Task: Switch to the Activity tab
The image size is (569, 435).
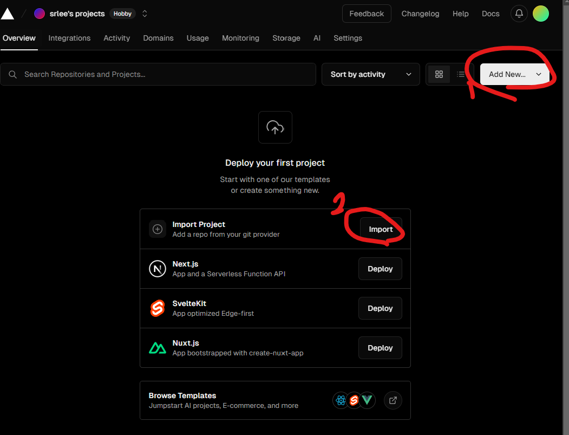Action: pyautogui.click(x=116, y=38)
